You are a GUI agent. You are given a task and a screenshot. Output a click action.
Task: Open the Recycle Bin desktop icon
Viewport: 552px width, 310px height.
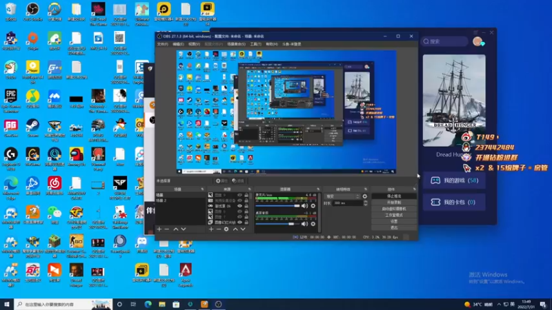coord(11,12)
